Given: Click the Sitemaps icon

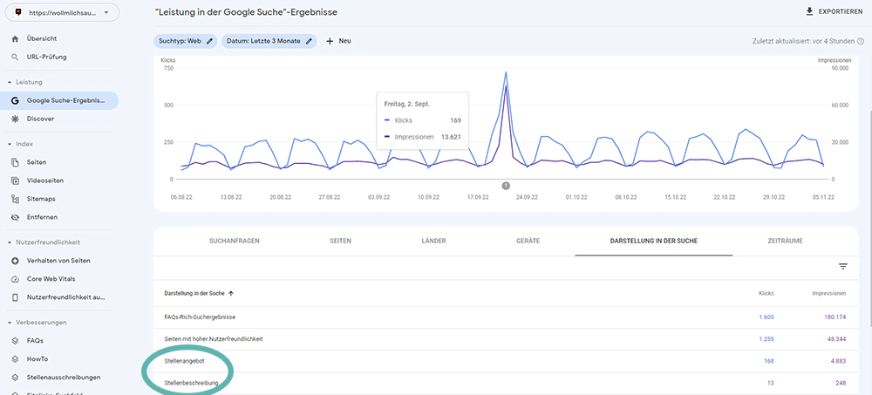Looking at the screenshot, I should (x=16, y=199).
